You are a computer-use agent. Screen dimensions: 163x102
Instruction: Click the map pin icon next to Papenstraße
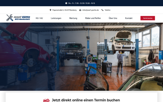click(51, 10)
